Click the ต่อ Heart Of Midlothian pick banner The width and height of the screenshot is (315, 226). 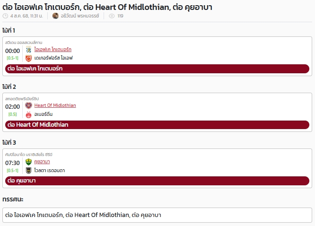157,125
